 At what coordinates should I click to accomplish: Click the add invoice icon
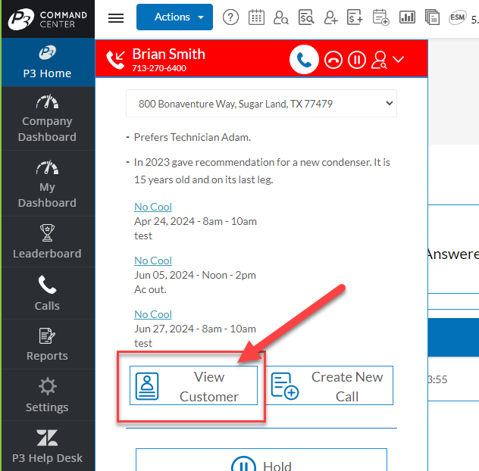click(x=355, y=17)
